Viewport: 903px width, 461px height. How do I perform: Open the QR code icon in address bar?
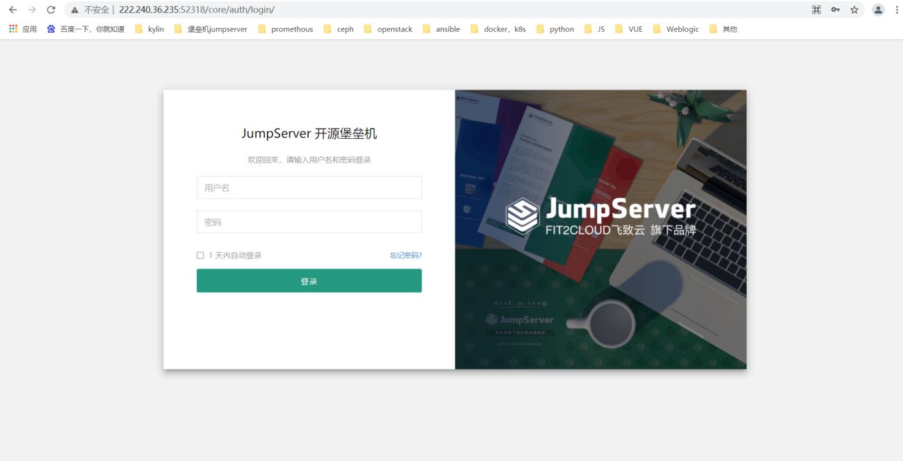point(816,10)
